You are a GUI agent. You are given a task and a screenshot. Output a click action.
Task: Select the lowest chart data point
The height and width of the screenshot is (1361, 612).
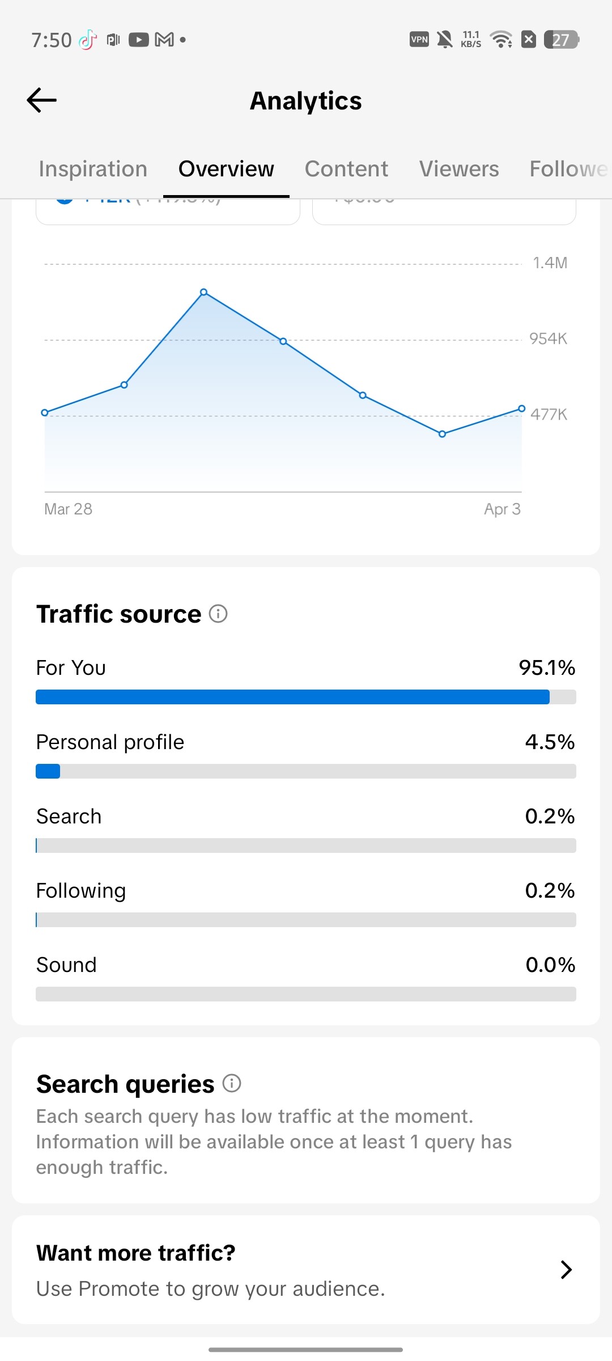tap(443, 434)
